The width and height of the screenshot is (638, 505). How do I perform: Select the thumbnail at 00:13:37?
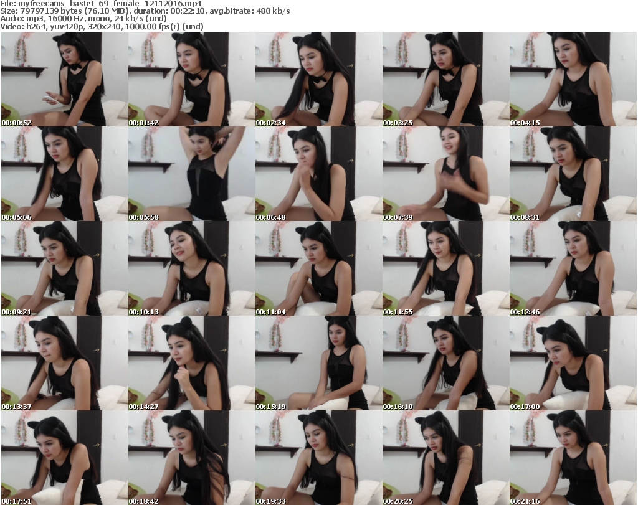[64, 363]
